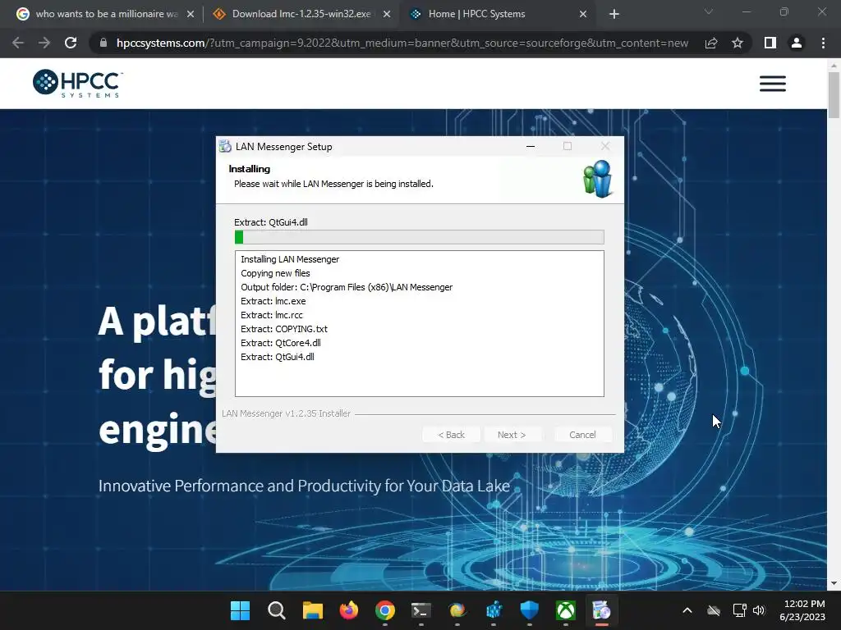Select the Home | HPCC Systems tab
The image size is (841, 630).
click(x=497, y=14)
